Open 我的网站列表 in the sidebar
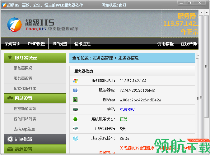Viewport: 210px width, 155px height. pyautogui.click(x=35, y=119)
